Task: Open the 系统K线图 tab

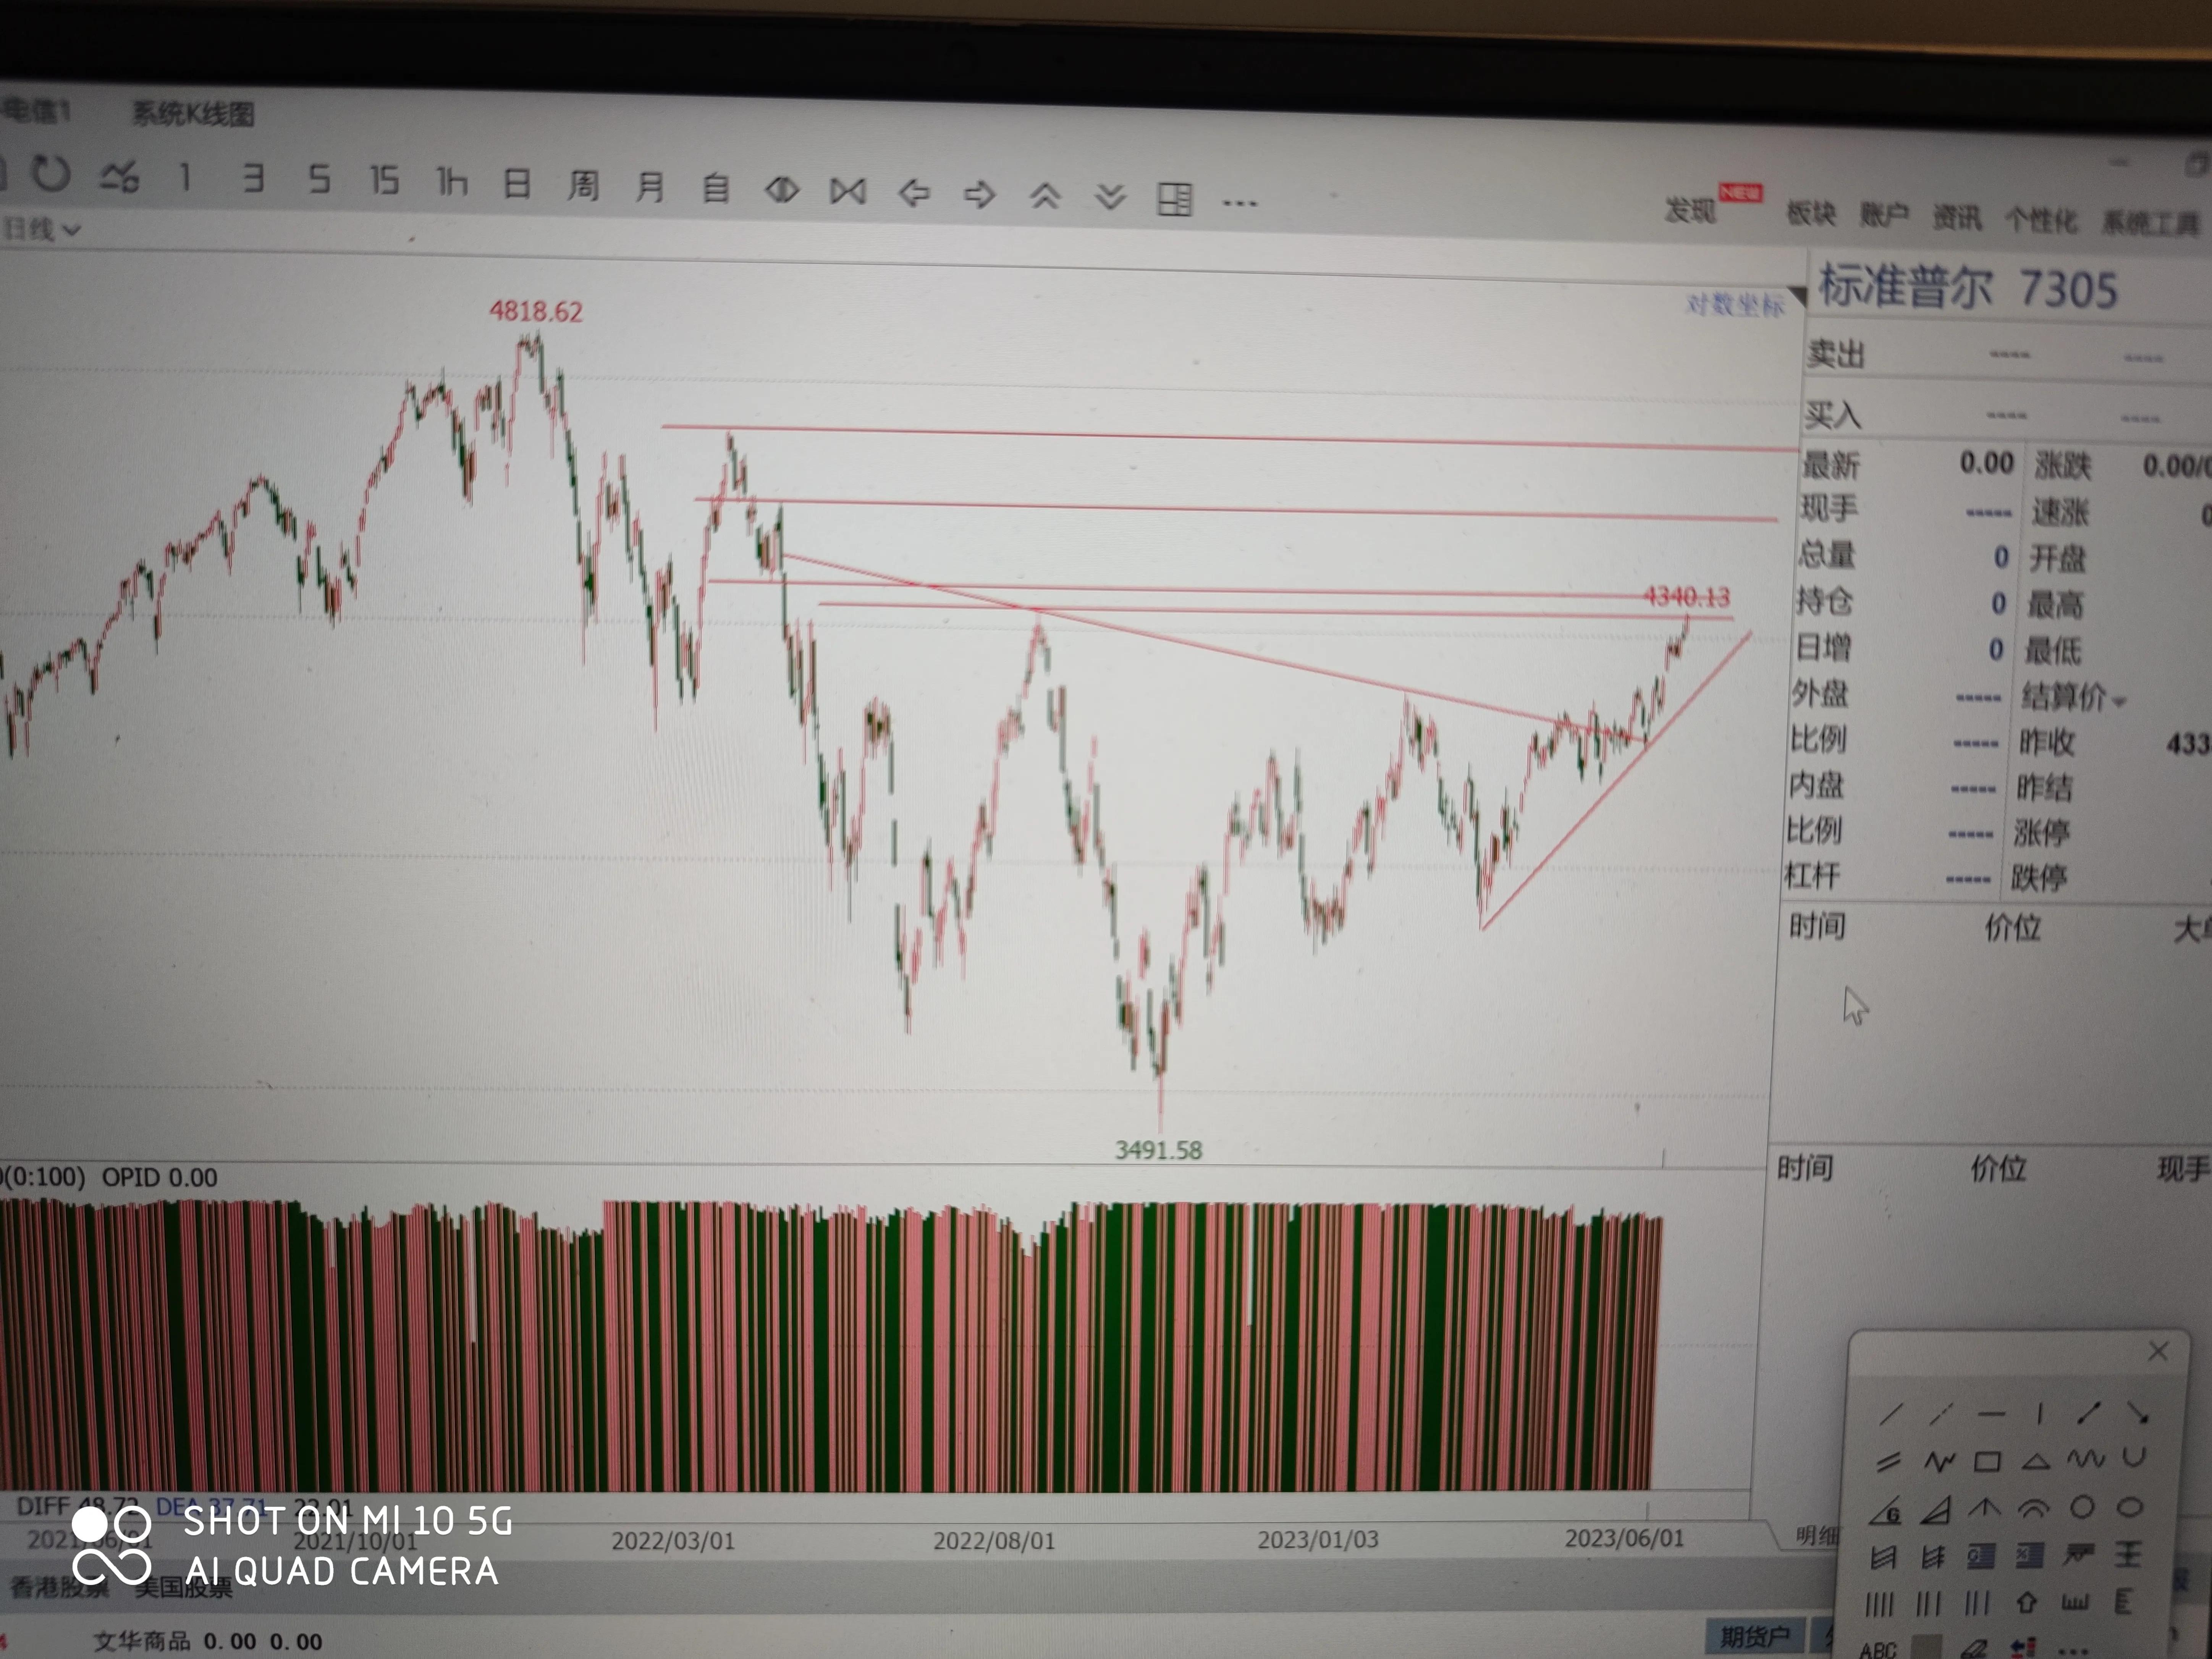Action: pos(193,114)
